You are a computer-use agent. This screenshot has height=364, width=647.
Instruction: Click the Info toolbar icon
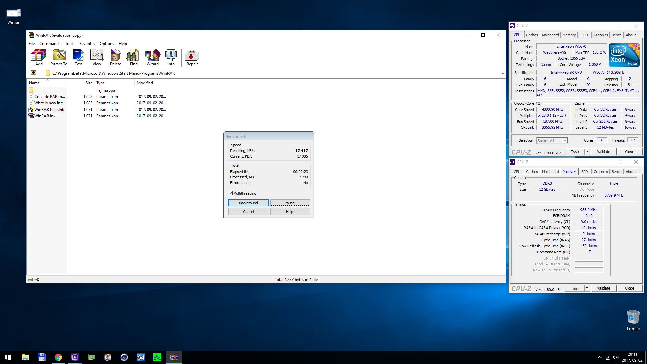(x=171, y=58)
